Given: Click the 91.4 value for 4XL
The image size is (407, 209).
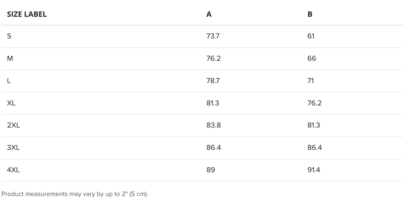Looking at the screenshot, I should pos(314,170).
